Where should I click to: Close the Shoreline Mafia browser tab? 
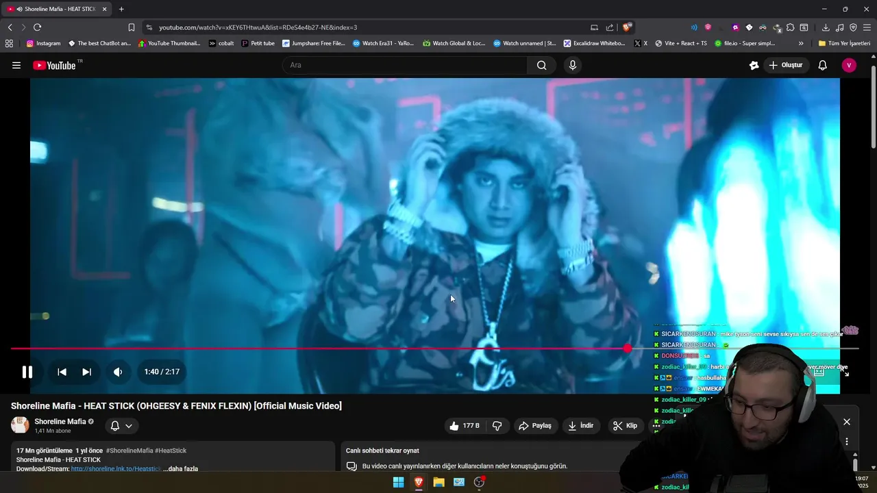point(104,9)
